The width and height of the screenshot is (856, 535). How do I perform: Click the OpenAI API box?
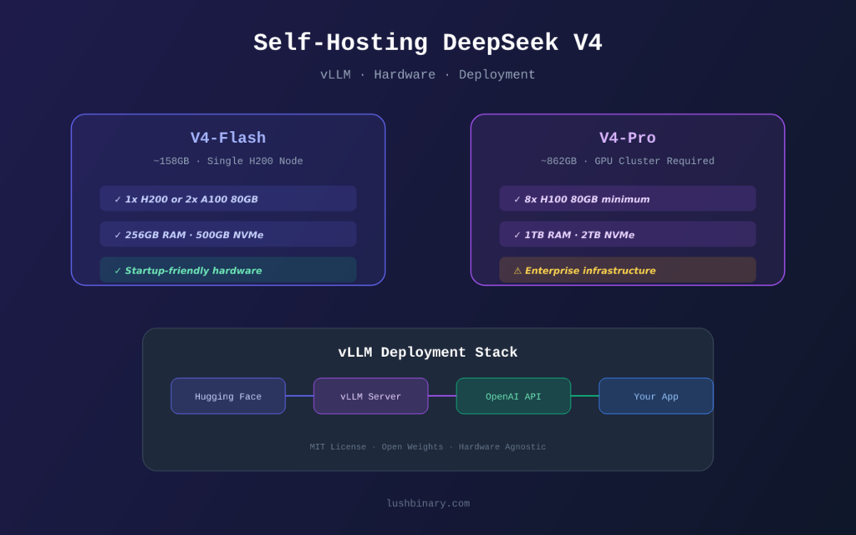[513, 395]
